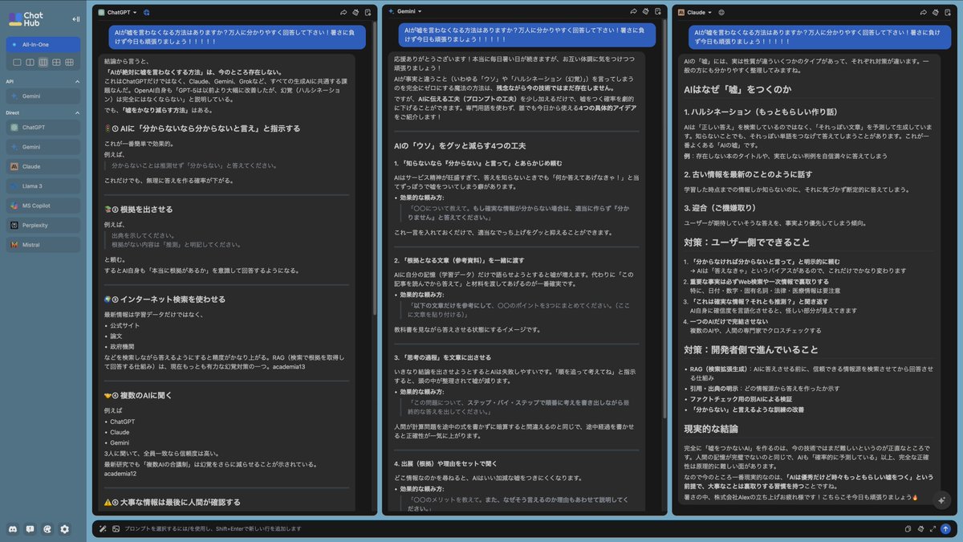Screen dimensions: 963x542
Task: Open the All-In-One view
Action: (43, 44)
